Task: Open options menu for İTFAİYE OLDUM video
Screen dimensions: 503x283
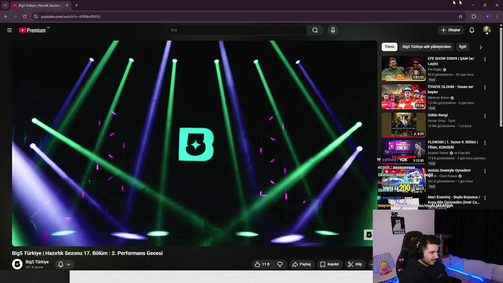Action: [485, 88]
